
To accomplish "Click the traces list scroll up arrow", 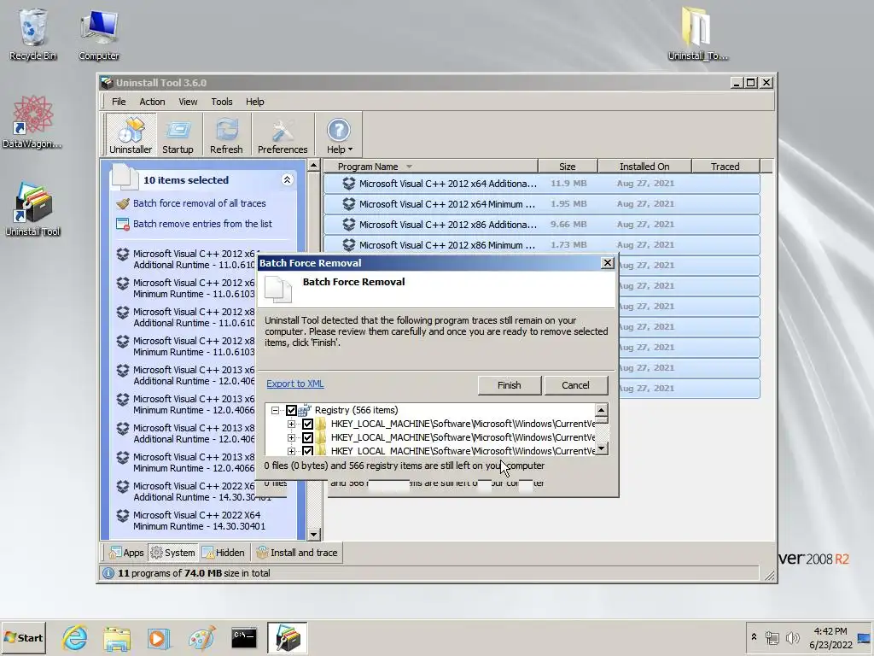I will click(601, 410).
